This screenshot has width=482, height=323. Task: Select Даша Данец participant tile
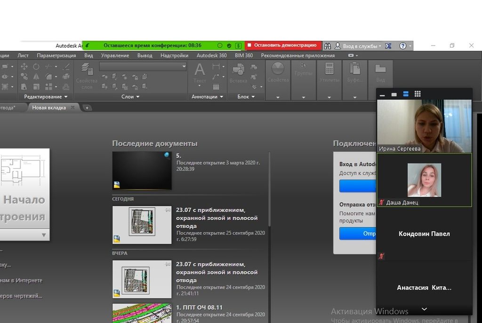tap(424, 180)
